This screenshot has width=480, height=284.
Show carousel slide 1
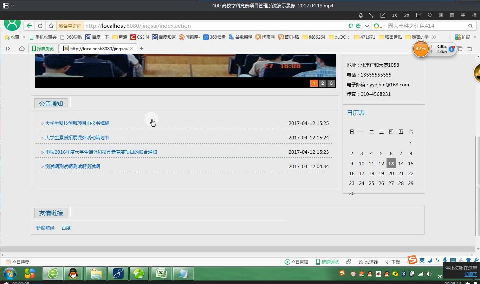[x=314, y=83]
